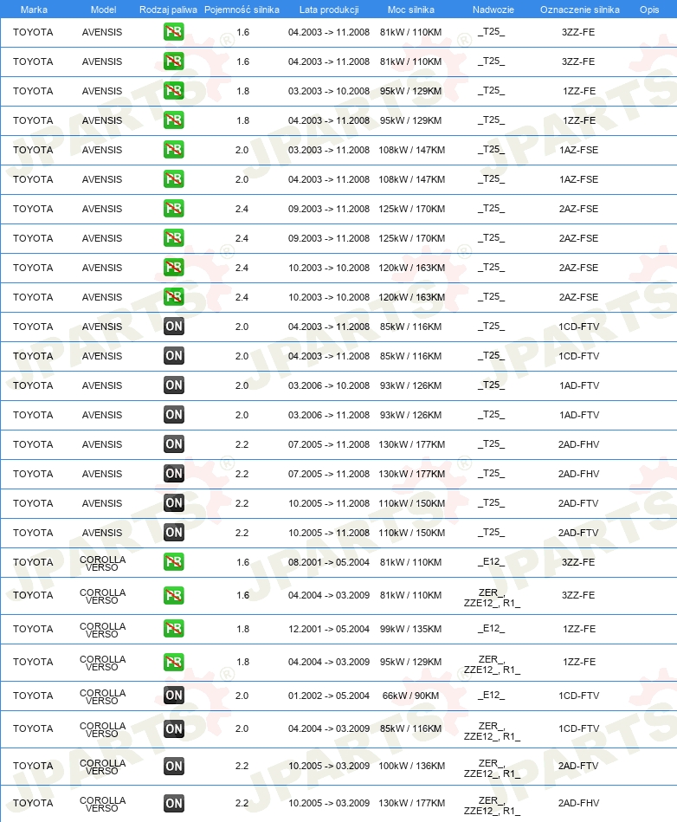Click TOYOTA in Corolla Verso 12.2001 row
The height and width of the screenshot is (822, 677).
click(33, 629)
